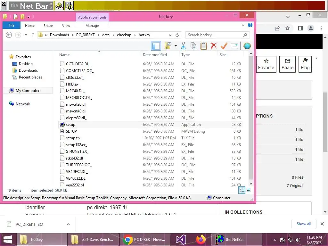
Task: Switch to the NetBar taskbar button
Action: 237,240
